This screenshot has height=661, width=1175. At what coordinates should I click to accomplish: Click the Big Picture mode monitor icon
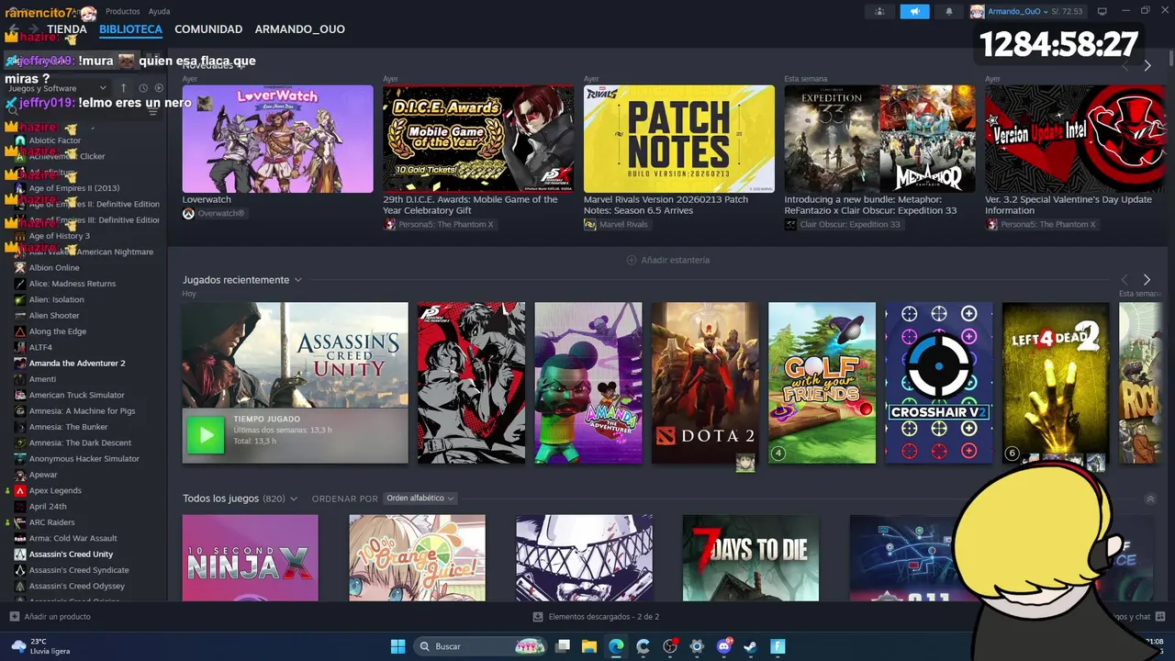click(x=1102, y=11)
